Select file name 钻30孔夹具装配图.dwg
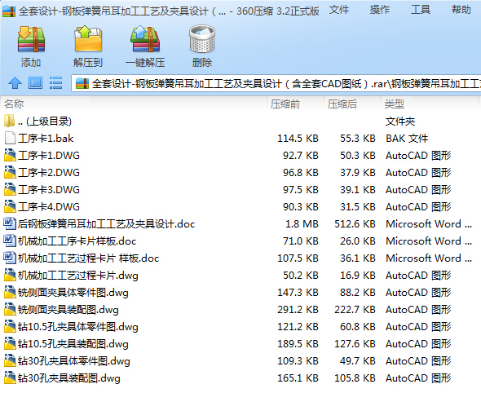Viewport: 481px width, 393px height. [69, 378]
